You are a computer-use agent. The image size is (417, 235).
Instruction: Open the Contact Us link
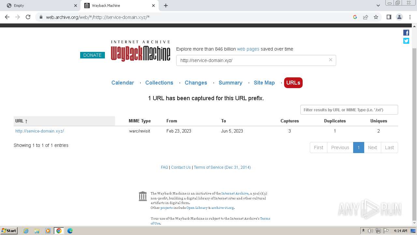[x=181, y=167]
